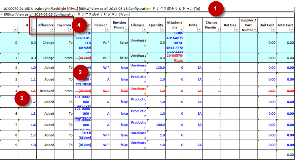295x161 pixels.
Task: Open the Units column filter dropdown
Action: (199, 29)
